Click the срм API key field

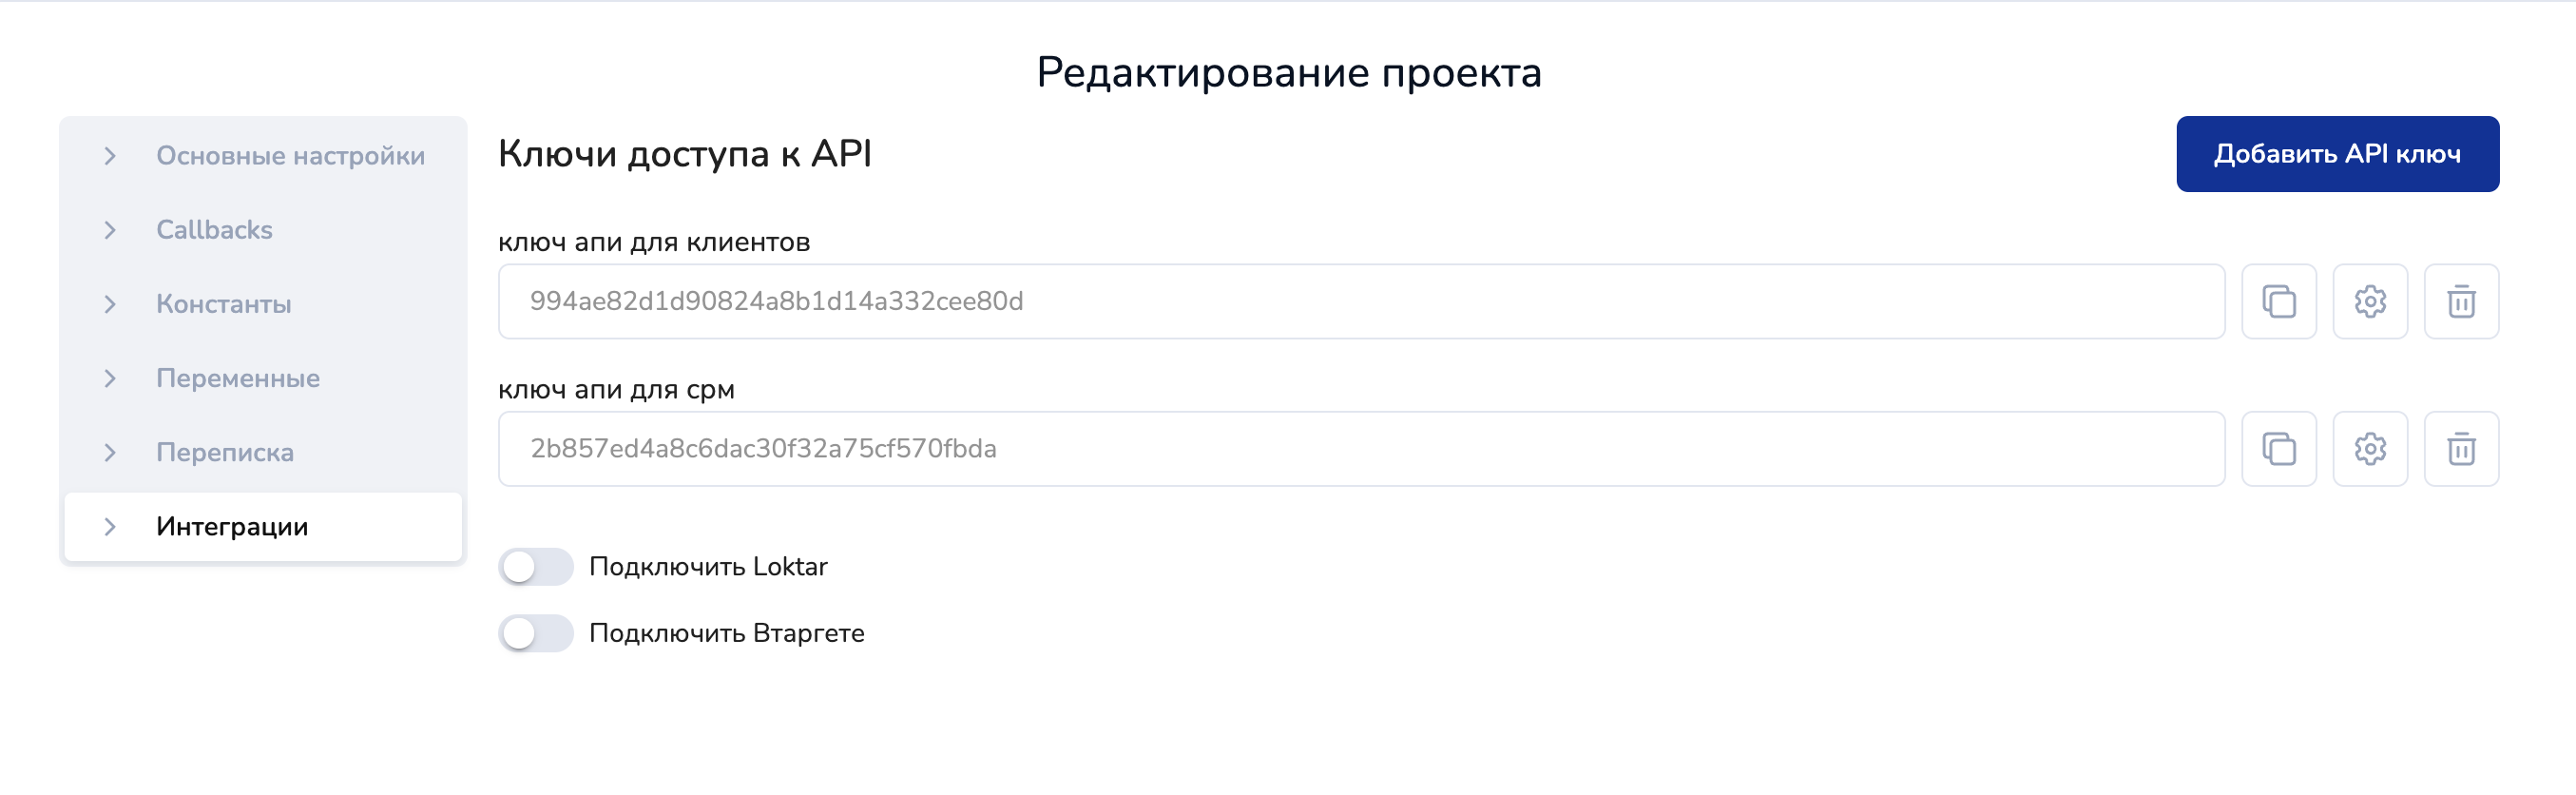(1360, 449)
